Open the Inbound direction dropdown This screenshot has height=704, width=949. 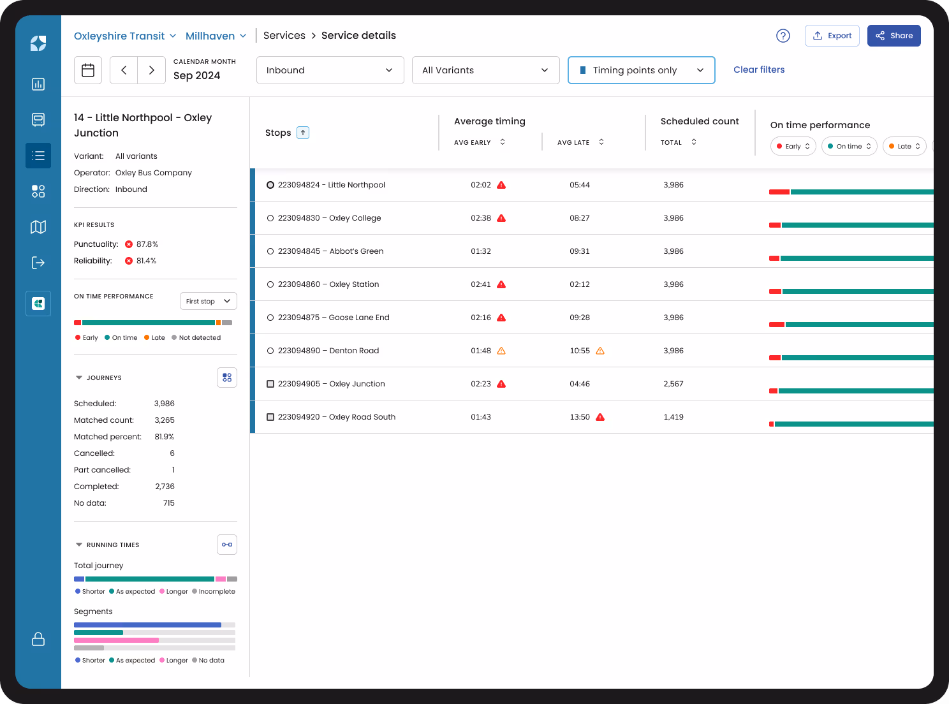click(x=330, y=70)
